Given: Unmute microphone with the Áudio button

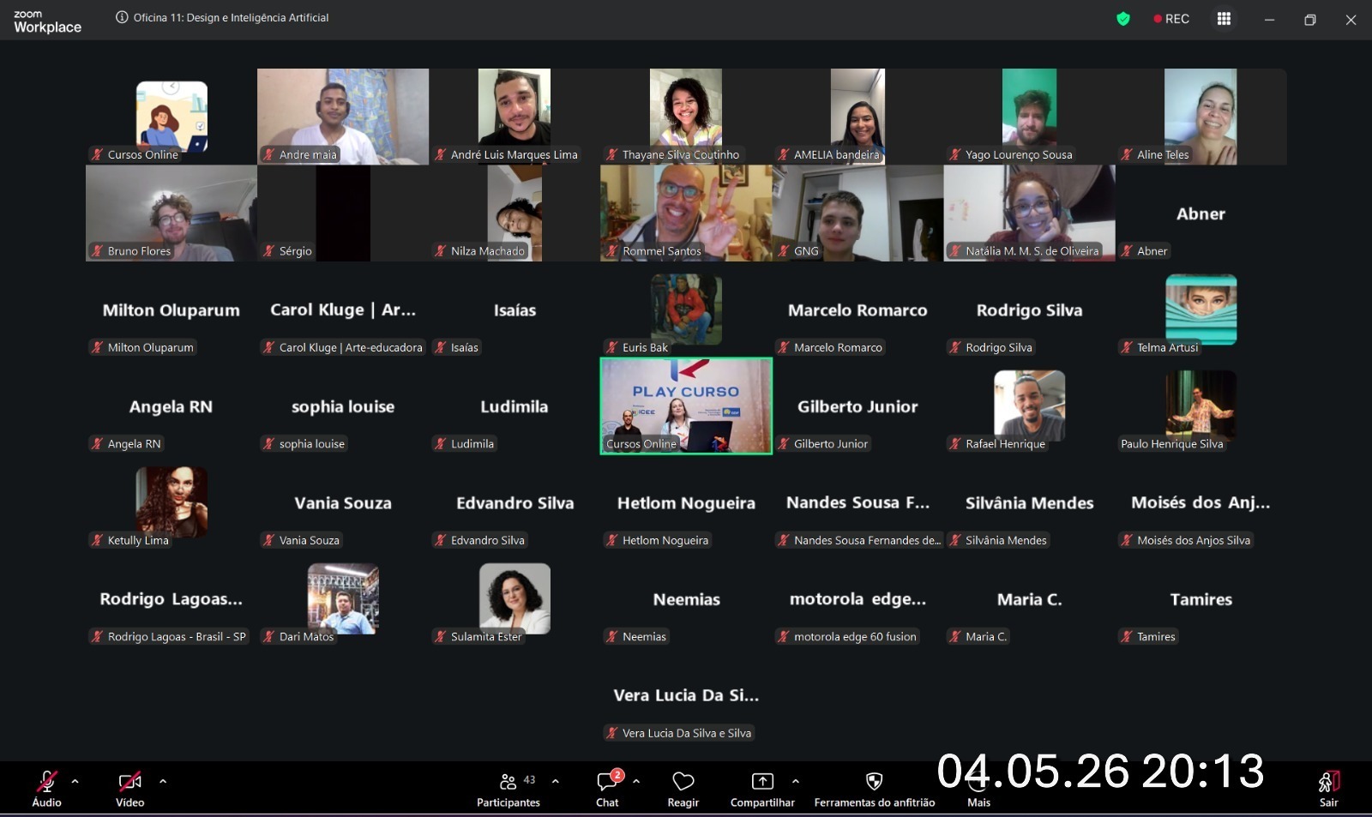Looking at the screenshot, I should [x=47, y=782].
